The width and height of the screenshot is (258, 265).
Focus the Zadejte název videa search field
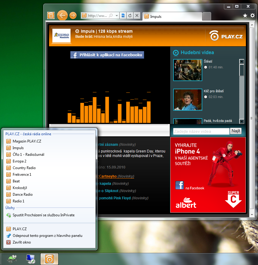201,131
